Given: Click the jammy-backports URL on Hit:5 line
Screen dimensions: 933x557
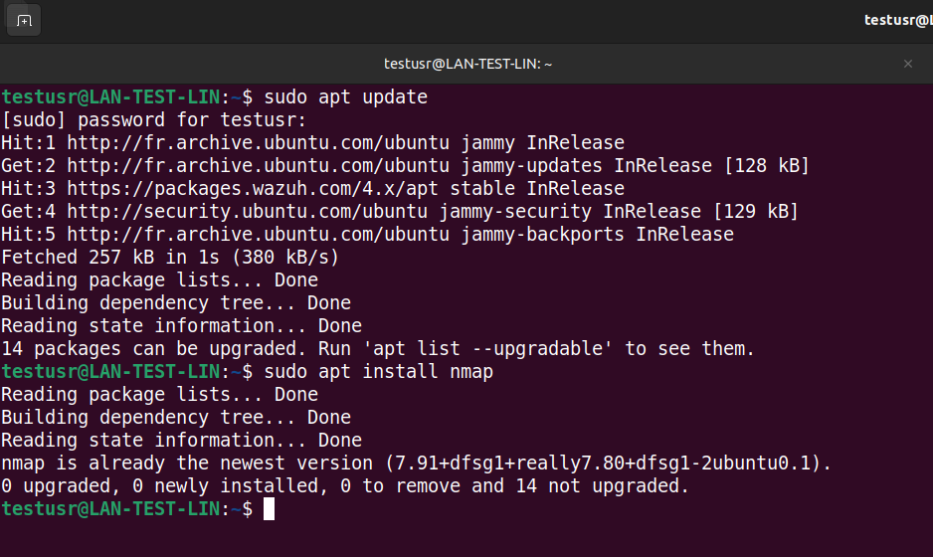Looking at the screenshot, I should [x=258, y=235].
